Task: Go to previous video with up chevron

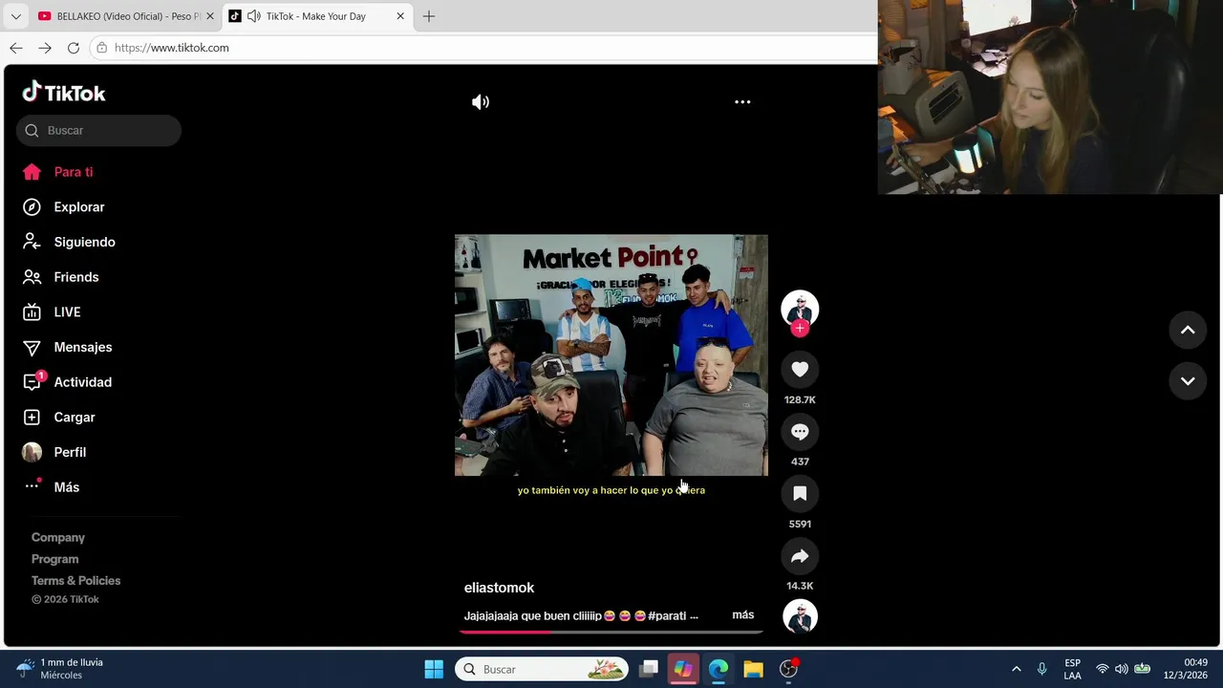Action: tap(1188, 330)
